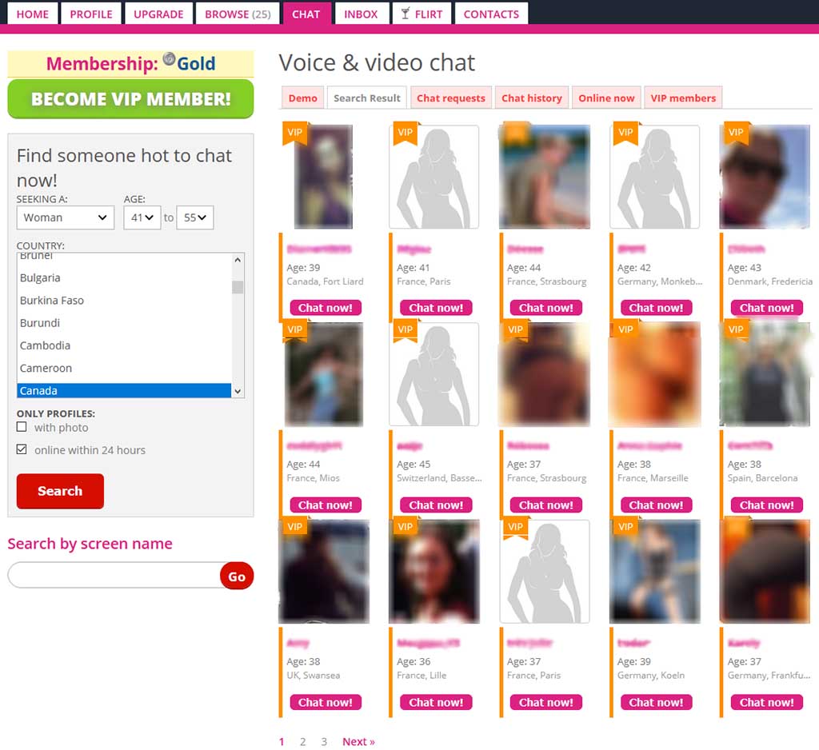819x750 pixels.
Task: Click the silhouette avatar of the 41-year-old from Paris
Action: tap(434, 178)
